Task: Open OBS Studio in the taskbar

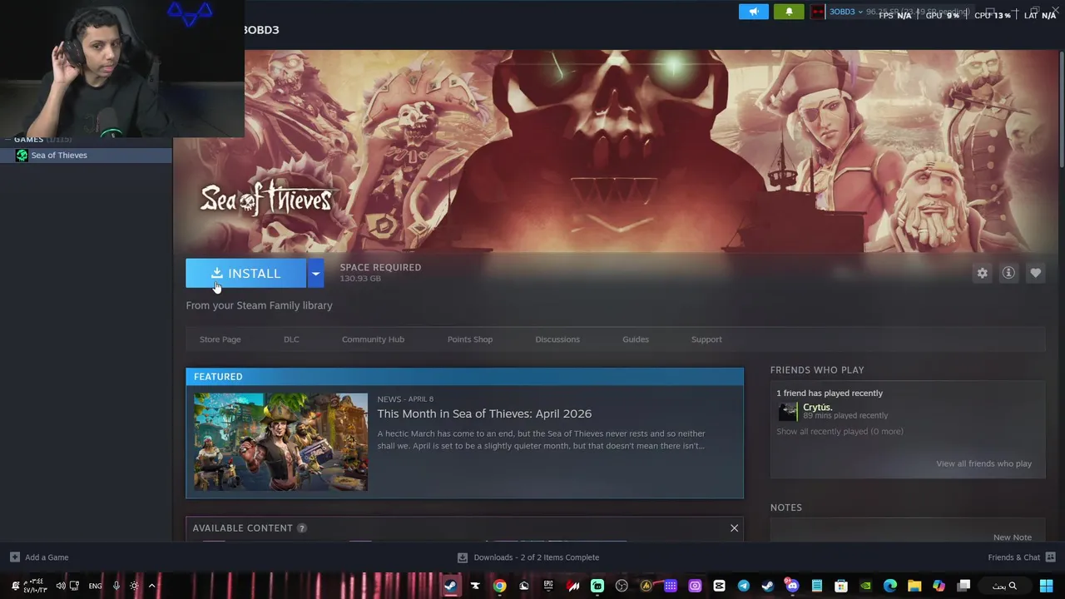Action: coord(622,587)
